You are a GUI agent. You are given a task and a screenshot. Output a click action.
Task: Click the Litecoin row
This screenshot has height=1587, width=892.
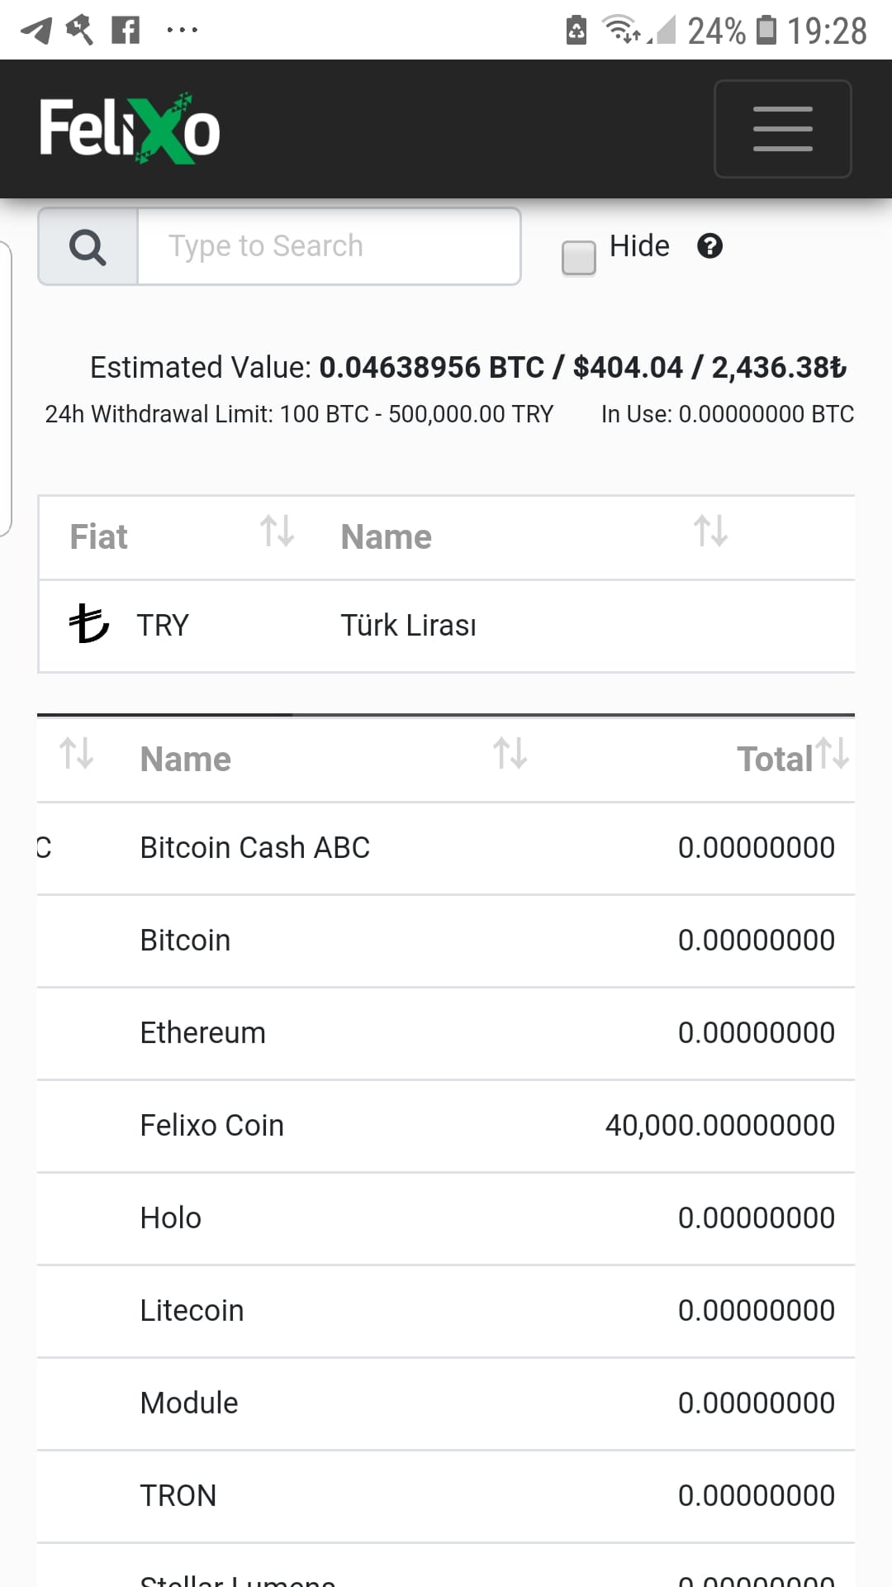446,1310
